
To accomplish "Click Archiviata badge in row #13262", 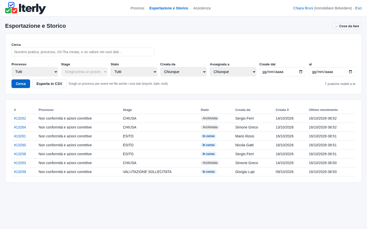I will pyautogui.click(x=210, y=118).
